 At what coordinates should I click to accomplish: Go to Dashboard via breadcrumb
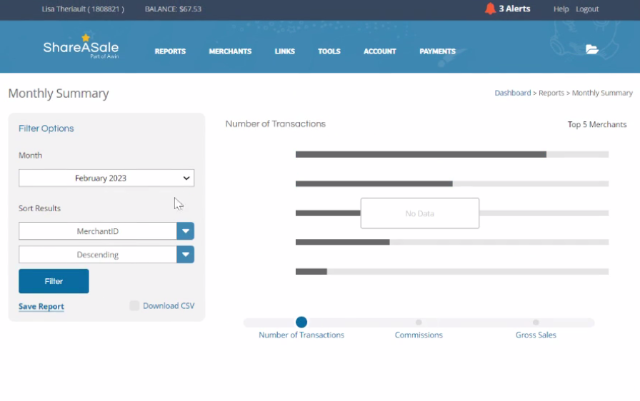coord(513,93)
